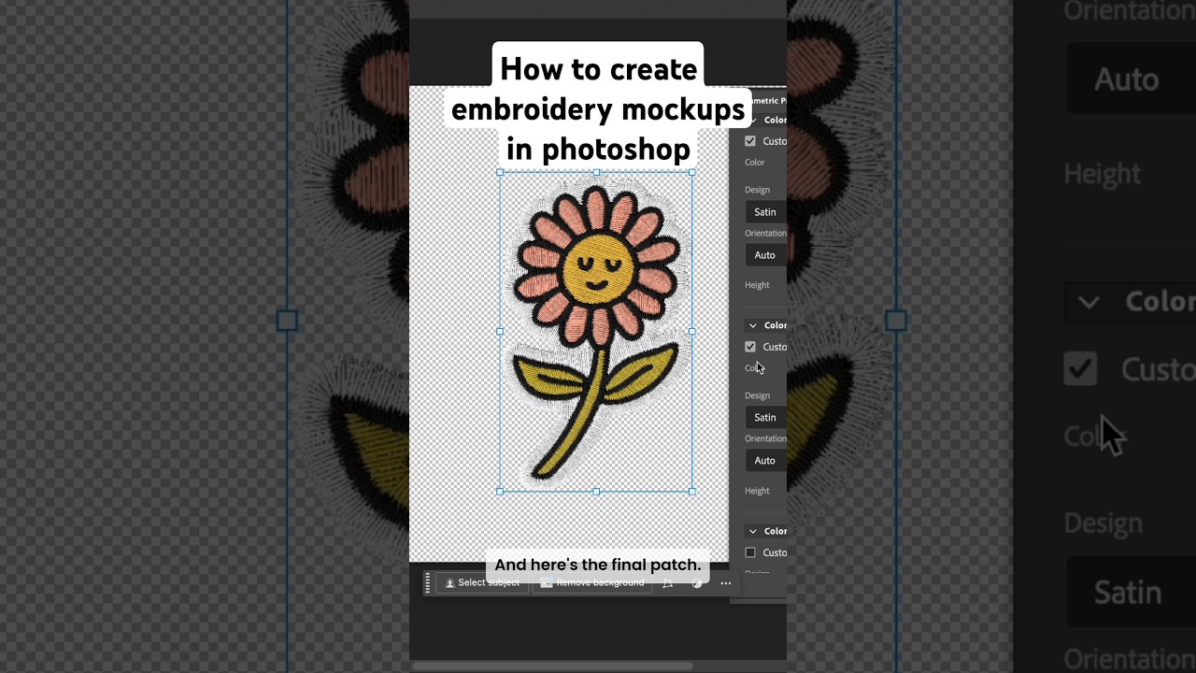
Task: Click the embroidered flower's yellow smiling face
Action: point(599,267)
